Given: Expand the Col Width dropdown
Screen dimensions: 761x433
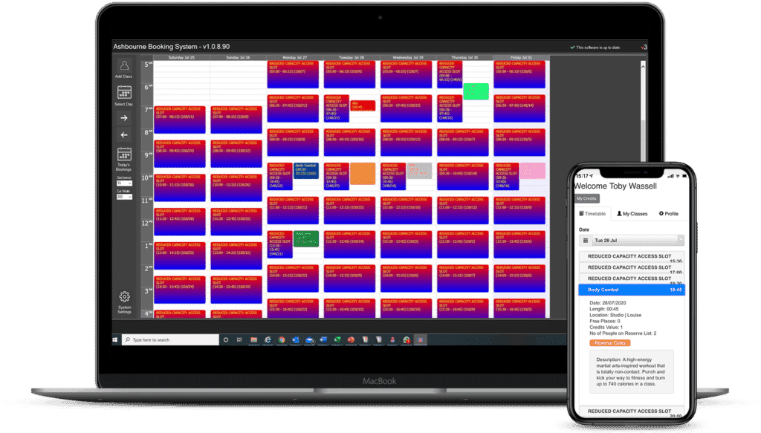Looking at the screenshot, I should pyautogui.click(x=124, y=197).
